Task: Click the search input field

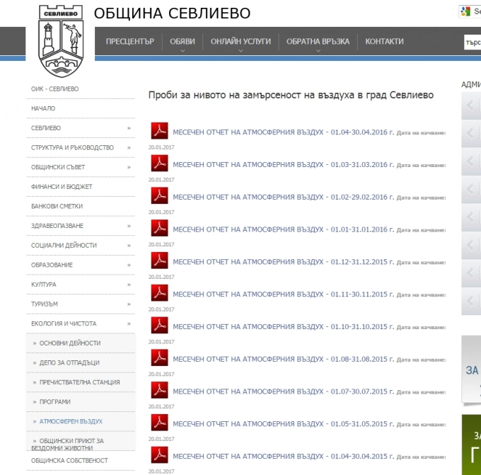Action: 472,42
